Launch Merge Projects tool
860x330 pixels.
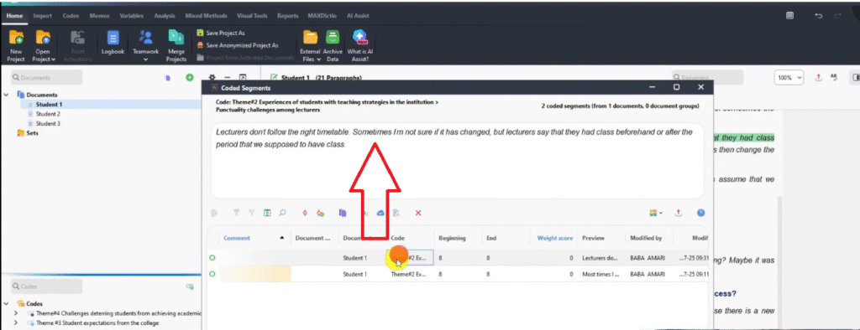[176, 45]
